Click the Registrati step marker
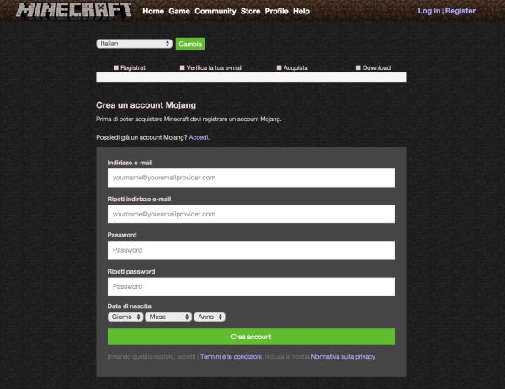 click(130, 67)
